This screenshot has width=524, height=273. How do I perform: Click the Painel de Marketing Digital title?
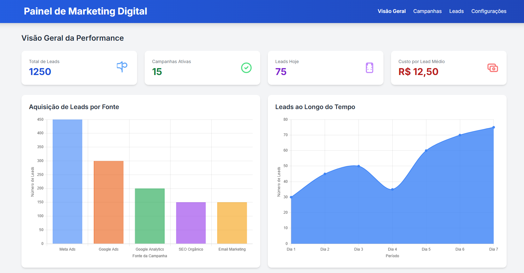(x=86, y=11)
